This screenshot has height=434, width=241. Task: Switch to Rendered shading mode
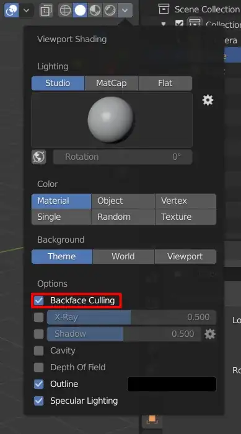110,11
